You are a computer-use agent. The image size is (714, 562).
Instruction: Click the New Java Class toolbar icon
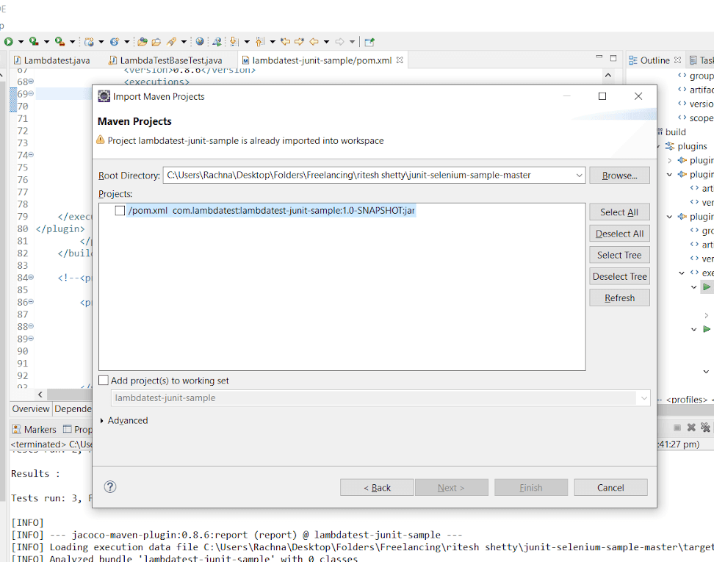click(114, 42)
